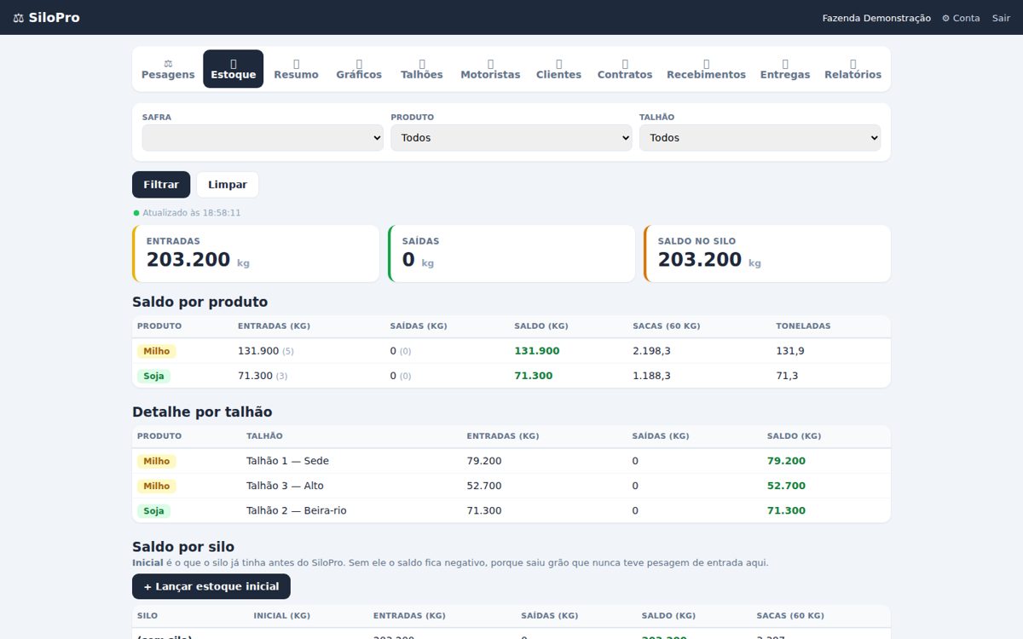Open the Resumo tab
This screenshot has height=639, width=1023.
[297, 69]
